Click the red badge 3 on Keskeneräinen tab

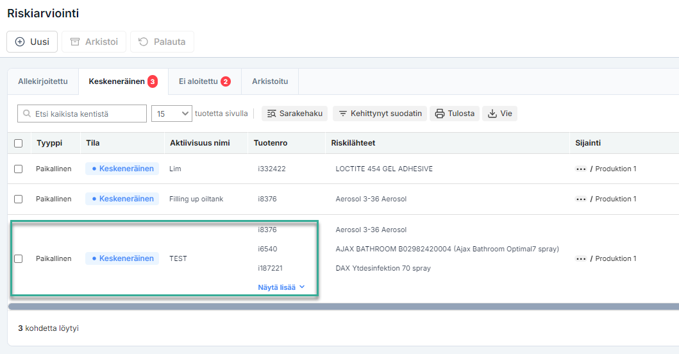[x=153, y=81]
